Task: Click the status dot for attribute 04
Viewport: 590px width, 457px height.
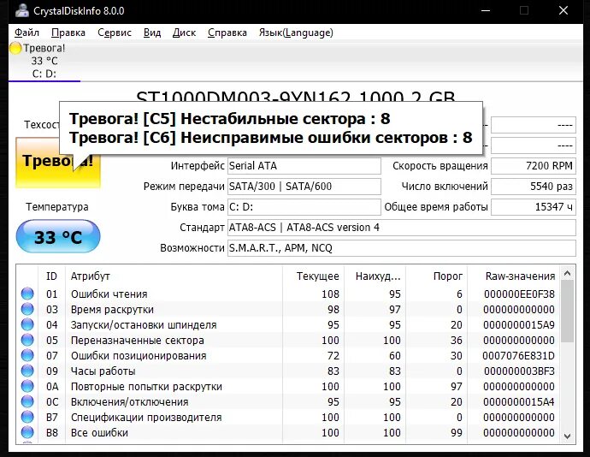Action: pyautogui.click(x=27, y=324)
